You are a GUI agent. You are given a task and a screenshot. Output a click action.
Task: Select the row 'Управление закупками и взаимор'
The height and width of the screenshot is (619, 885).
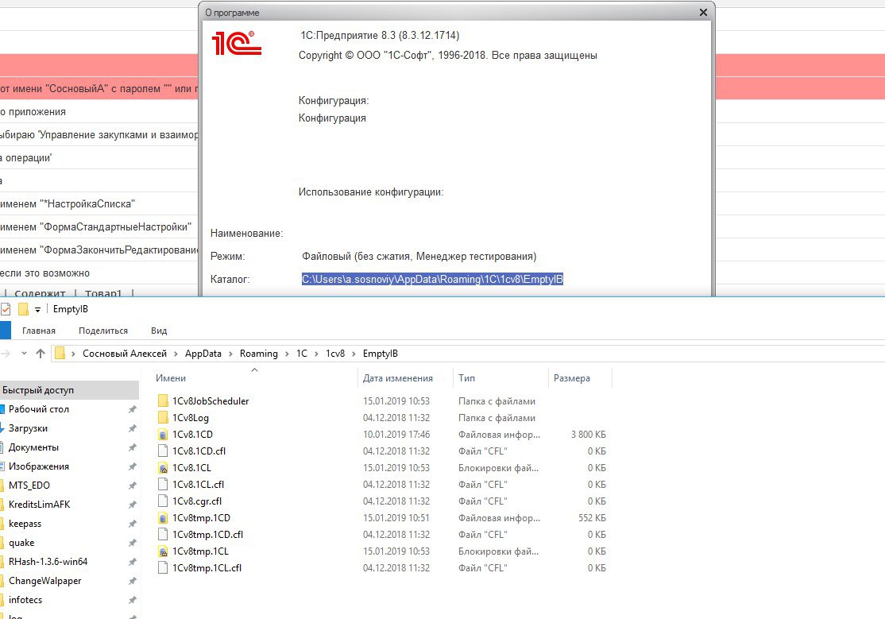point(99,135)
